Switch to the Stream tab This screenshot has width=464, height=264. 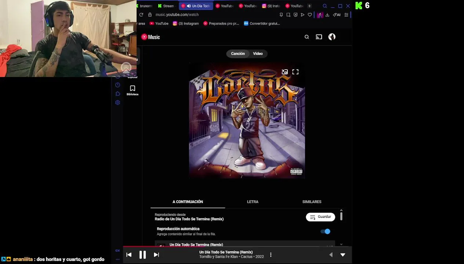pos(166,6)
